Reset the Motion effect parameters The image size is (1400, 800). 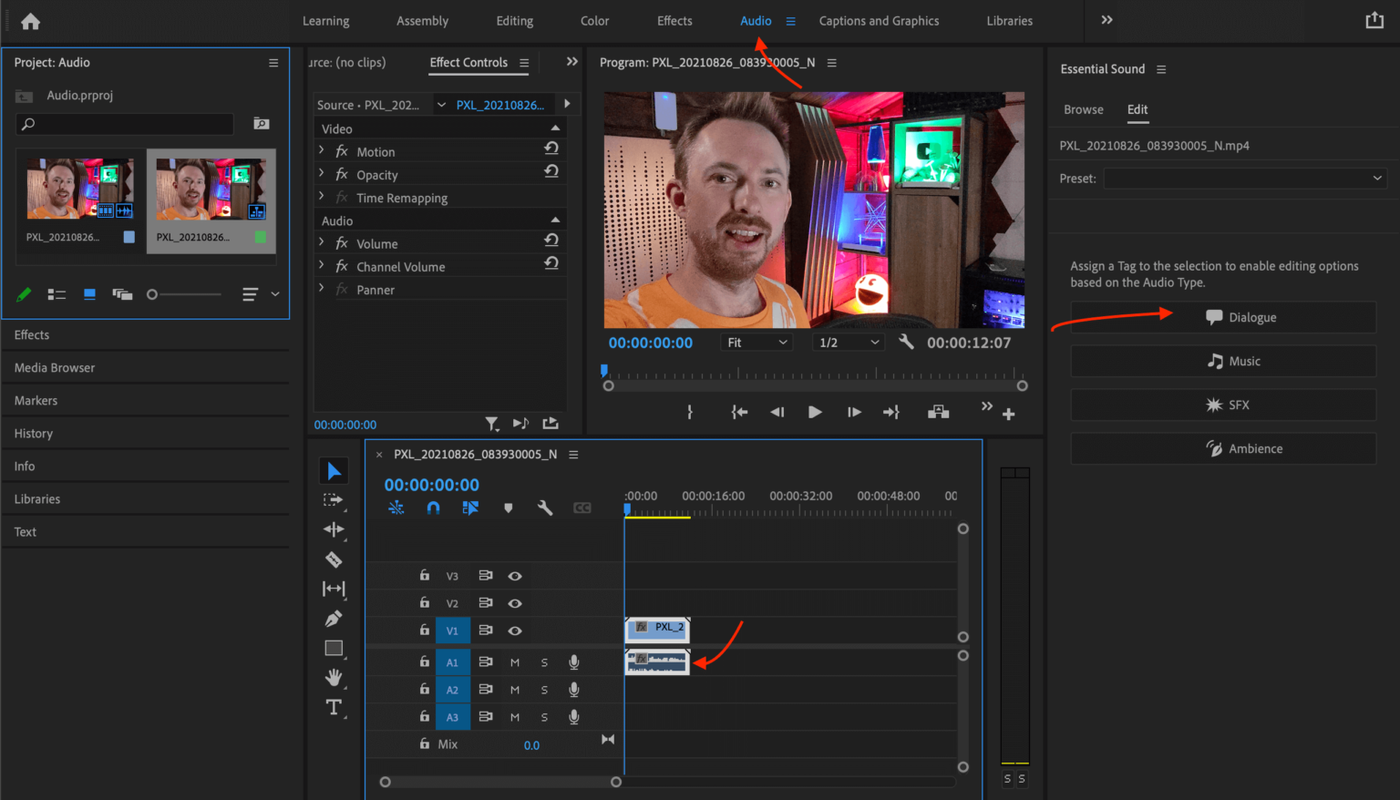(551, 149)
